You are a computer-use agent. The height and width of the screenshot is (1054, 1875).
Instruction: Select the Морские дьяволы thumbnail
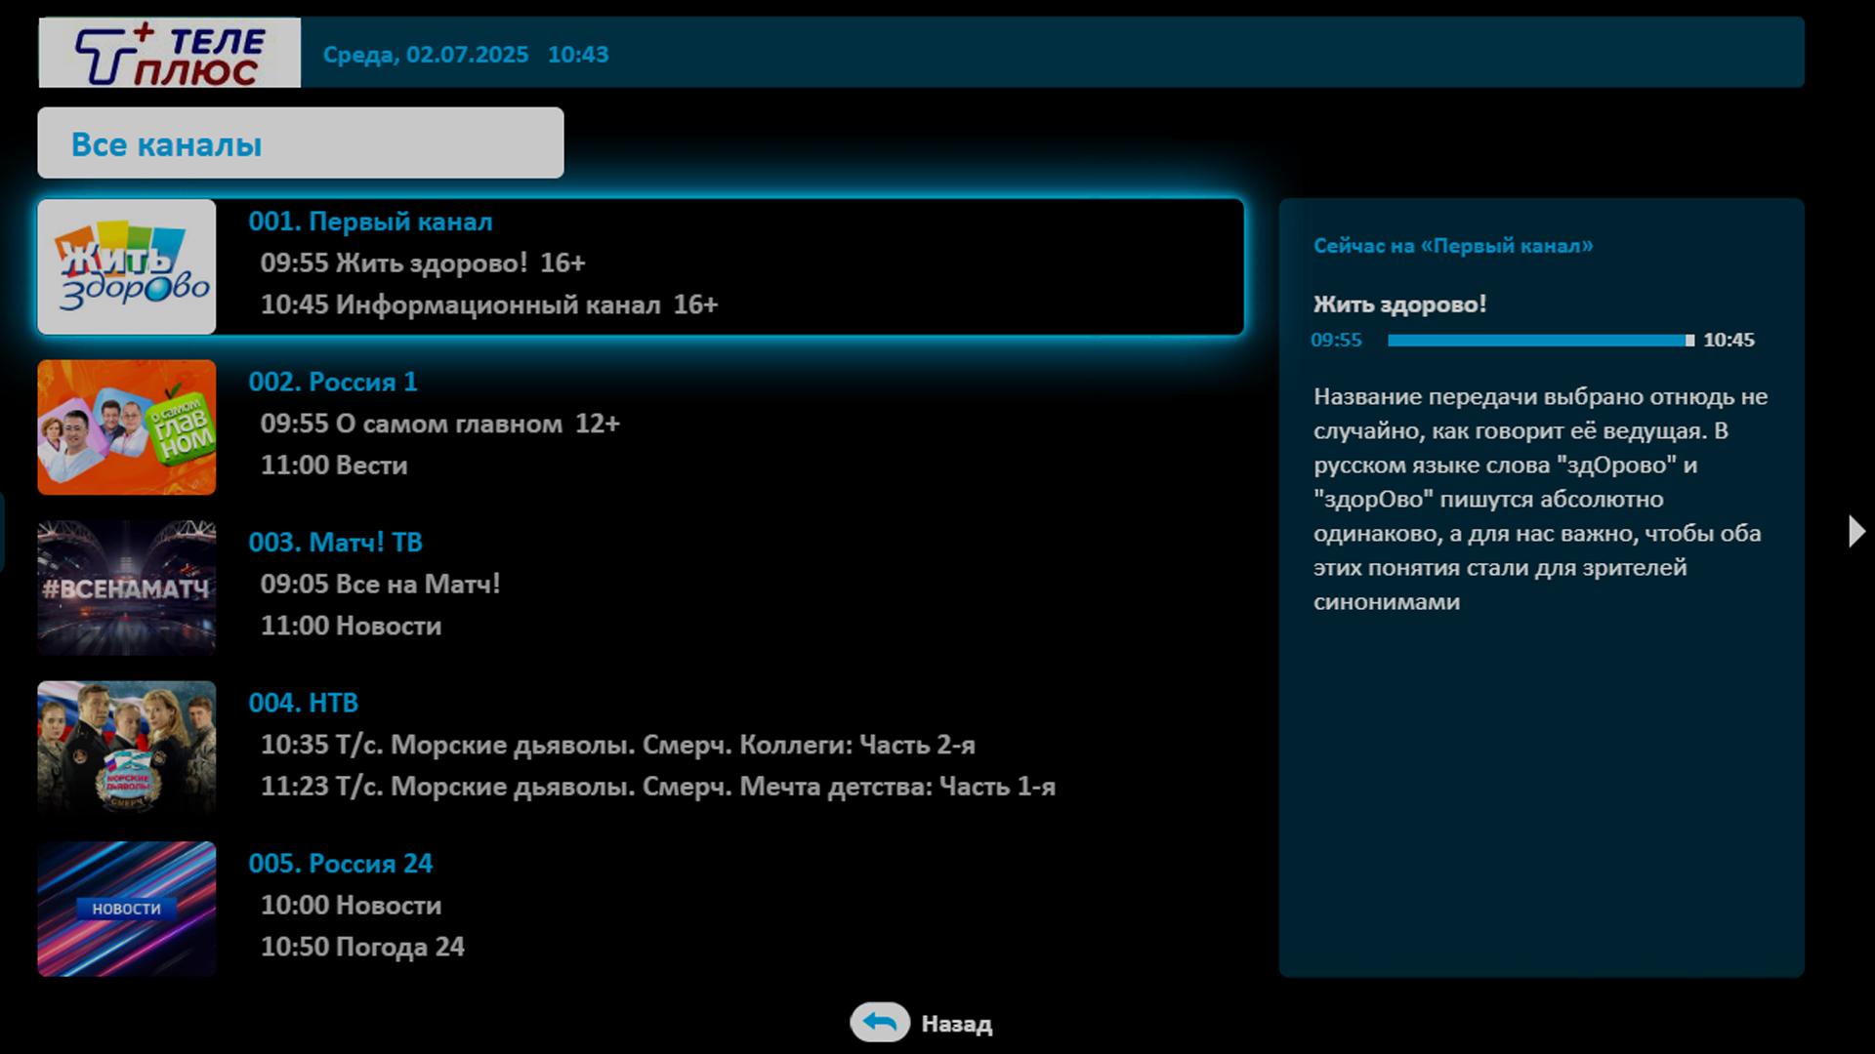point(127,748)
